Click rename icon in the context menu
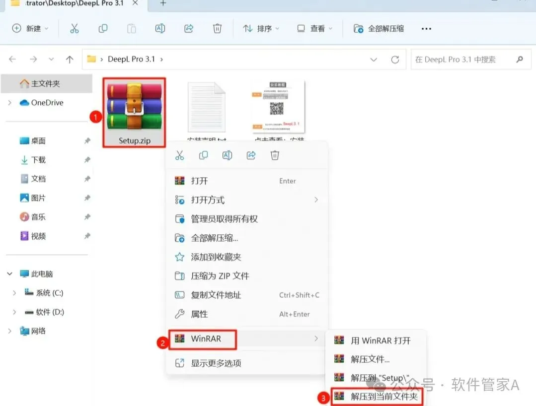536x406 pixels. [228, 156]
